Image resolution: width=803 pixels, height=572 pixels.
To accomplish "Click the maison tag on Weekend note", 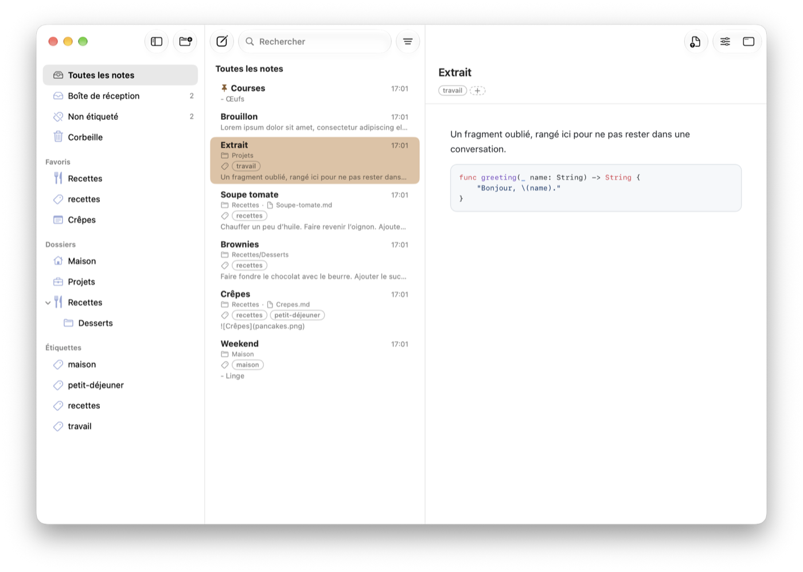I will point(248,365).
